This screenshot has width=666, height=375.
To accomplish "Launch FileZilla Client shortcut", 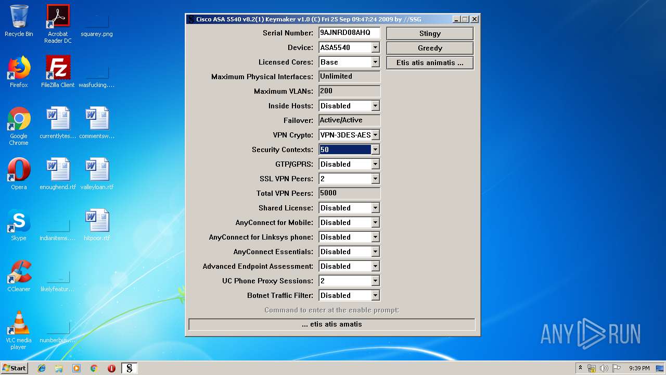I will [x=58, y=72].
